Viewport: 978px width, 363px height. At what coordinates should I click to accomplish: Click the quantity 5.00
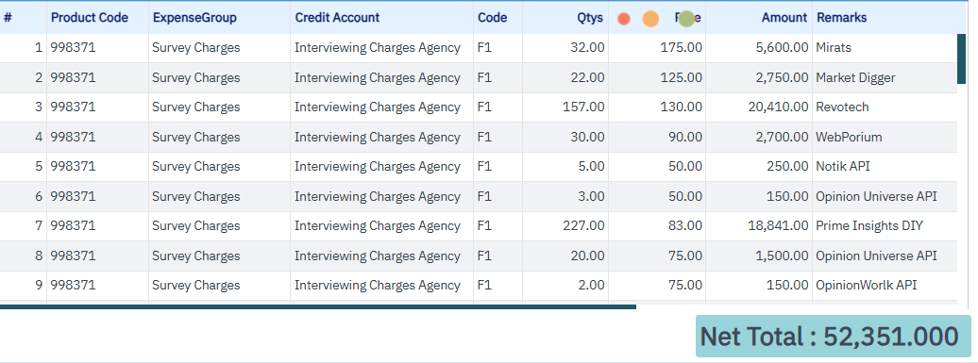click(591, 166)
